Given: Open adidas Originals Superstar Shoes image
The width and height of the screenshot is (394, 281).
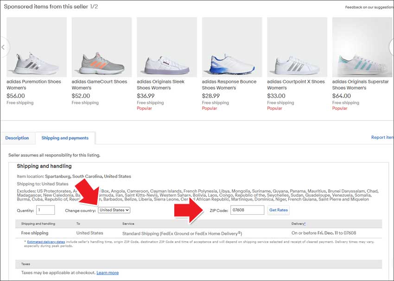Looking at the screenshot, I should 362,47.
